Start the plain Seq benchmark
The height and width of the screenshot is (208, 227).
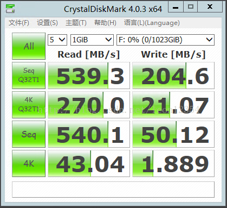click(x=29, y=134)
